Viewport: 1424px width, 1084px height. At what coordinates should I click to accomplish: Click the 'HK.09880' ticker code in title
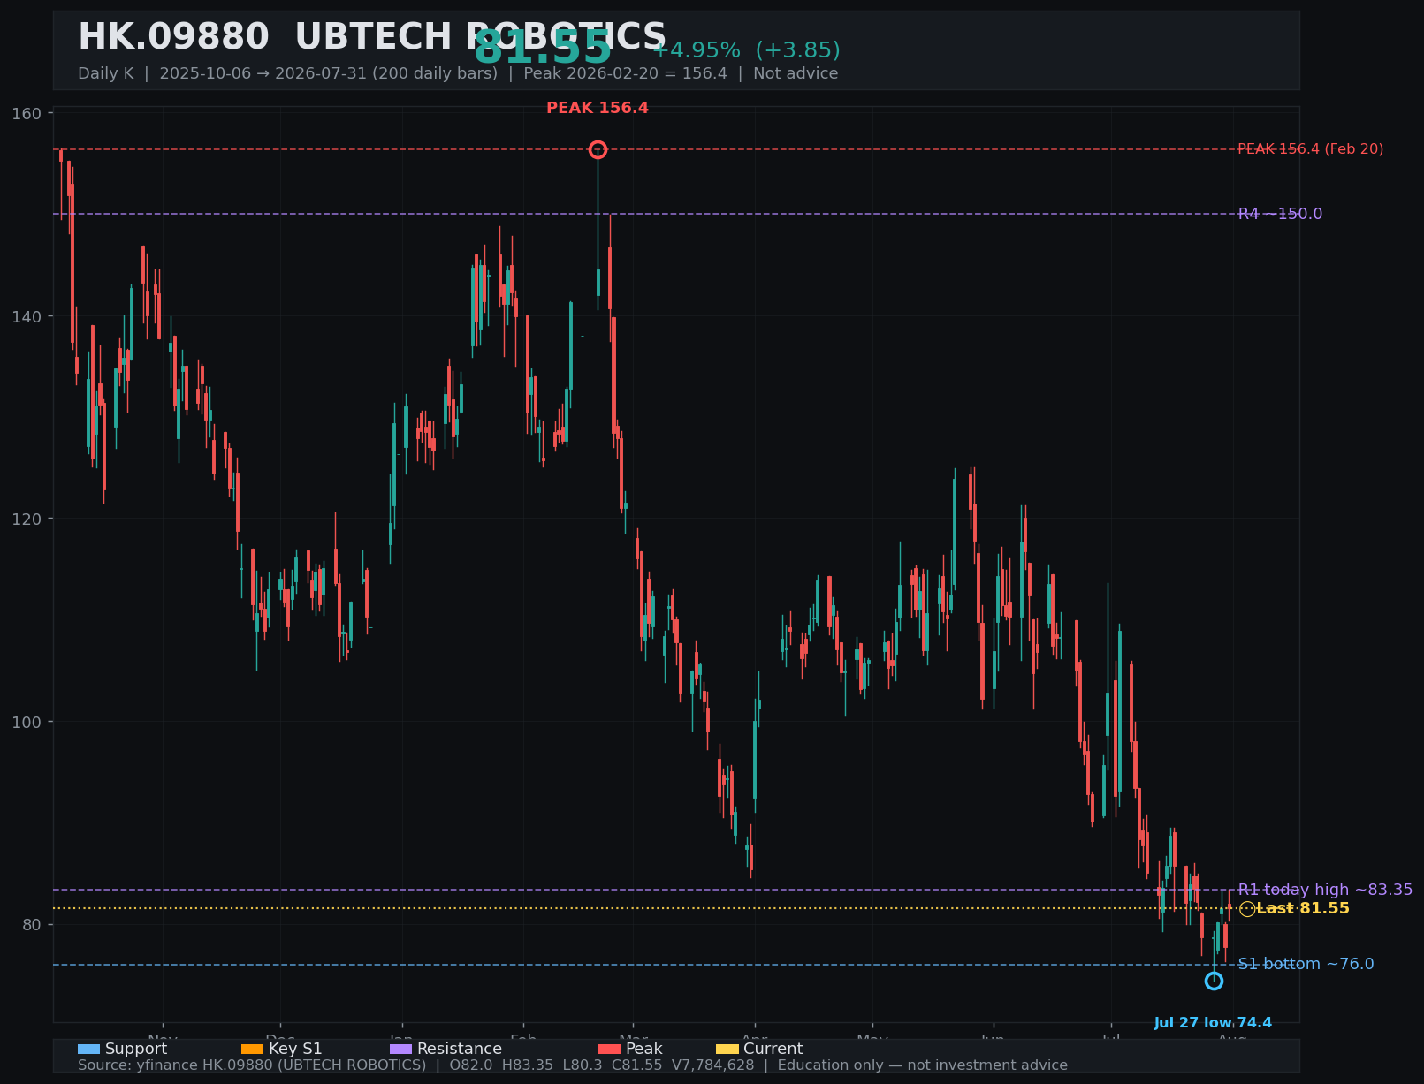pos(173,37)
